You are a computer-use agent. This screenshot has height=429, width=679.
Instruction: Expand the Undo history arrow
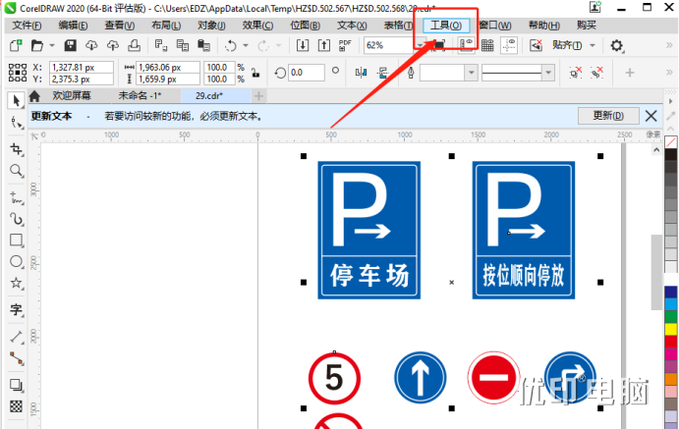point(246,45)
